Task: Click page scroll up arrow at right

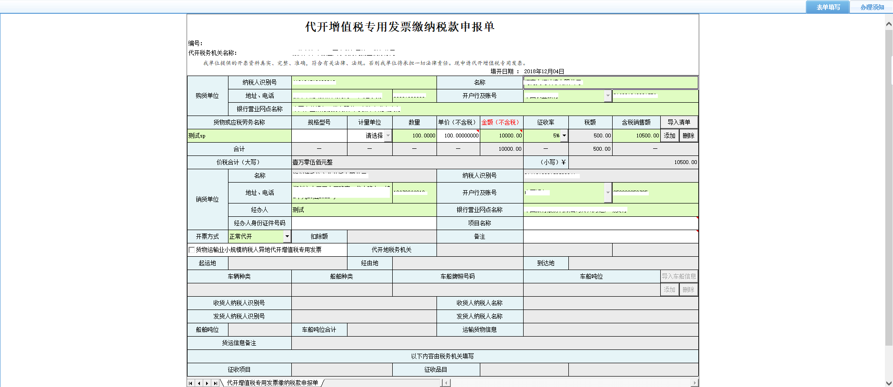Action: click(x=888, y=24)
